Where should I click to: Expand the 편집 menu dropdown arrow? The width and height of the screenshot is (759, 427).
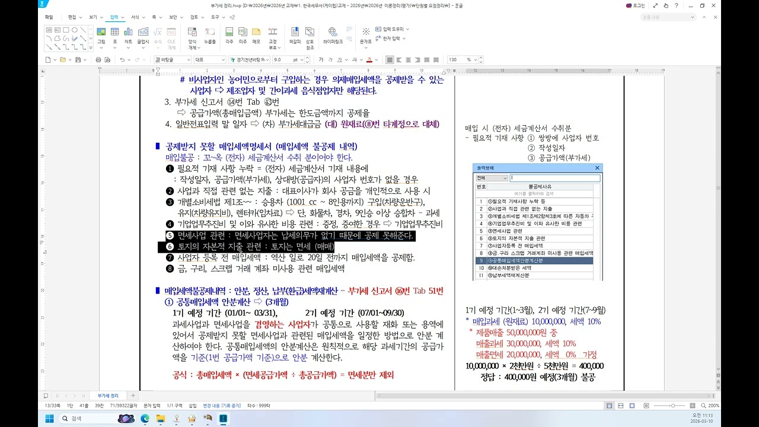(82, 17)
